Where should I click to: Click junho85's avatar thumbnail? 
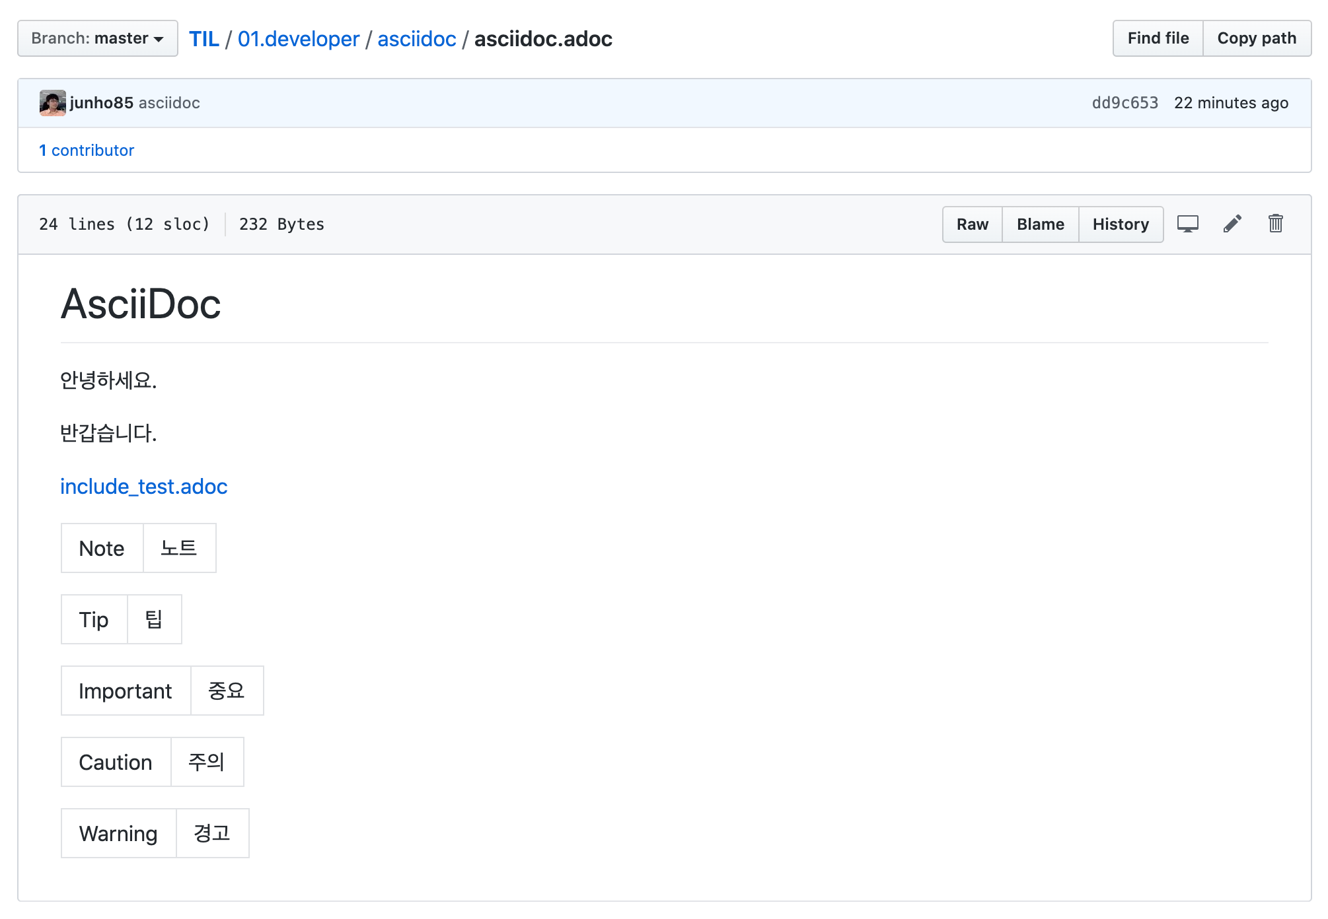[52, 103]
